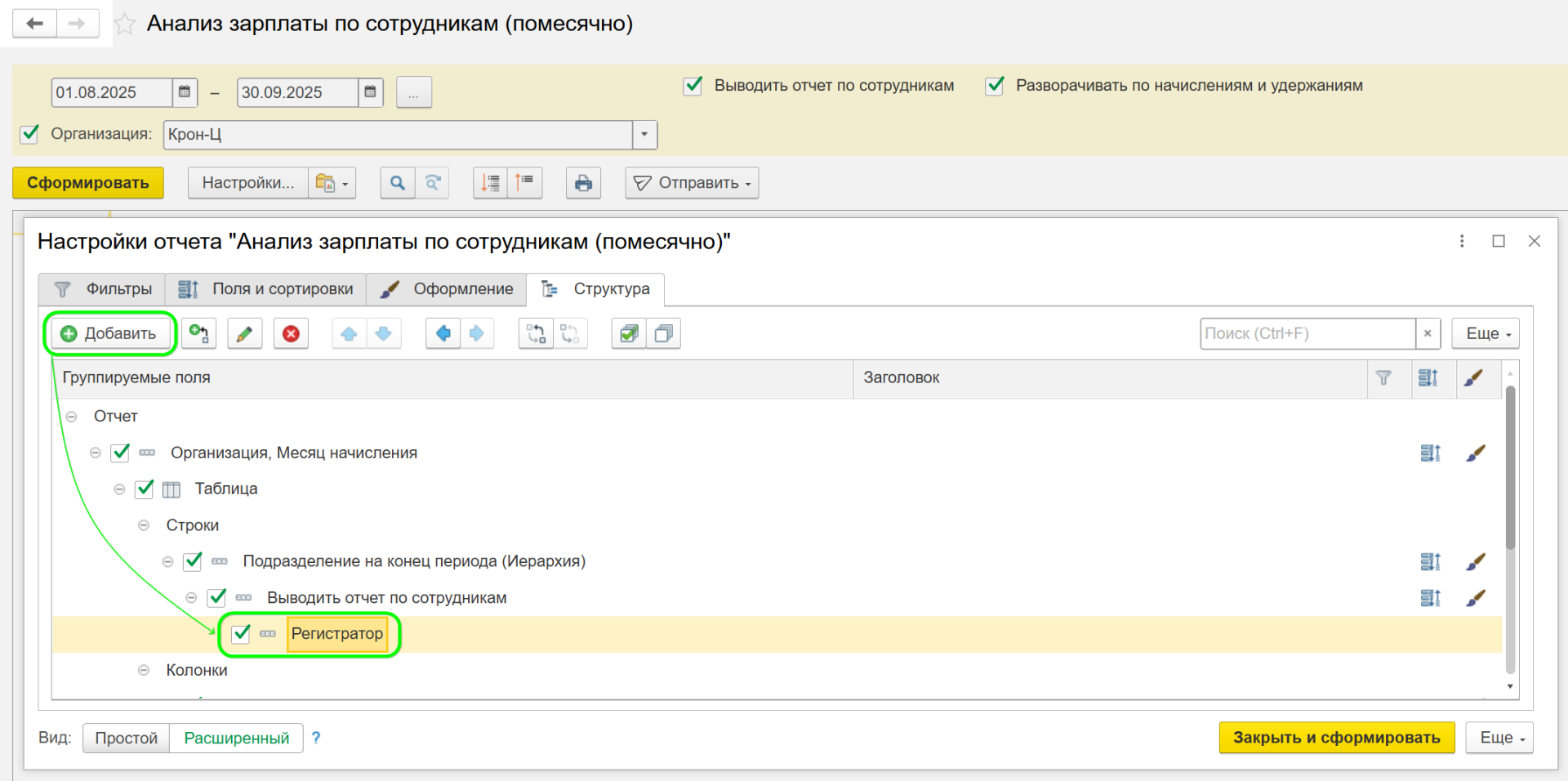Click the paintbrush appearance icon next to Регистратор row
This screenshot has height=781, width=1568.
coord(1477,634)
